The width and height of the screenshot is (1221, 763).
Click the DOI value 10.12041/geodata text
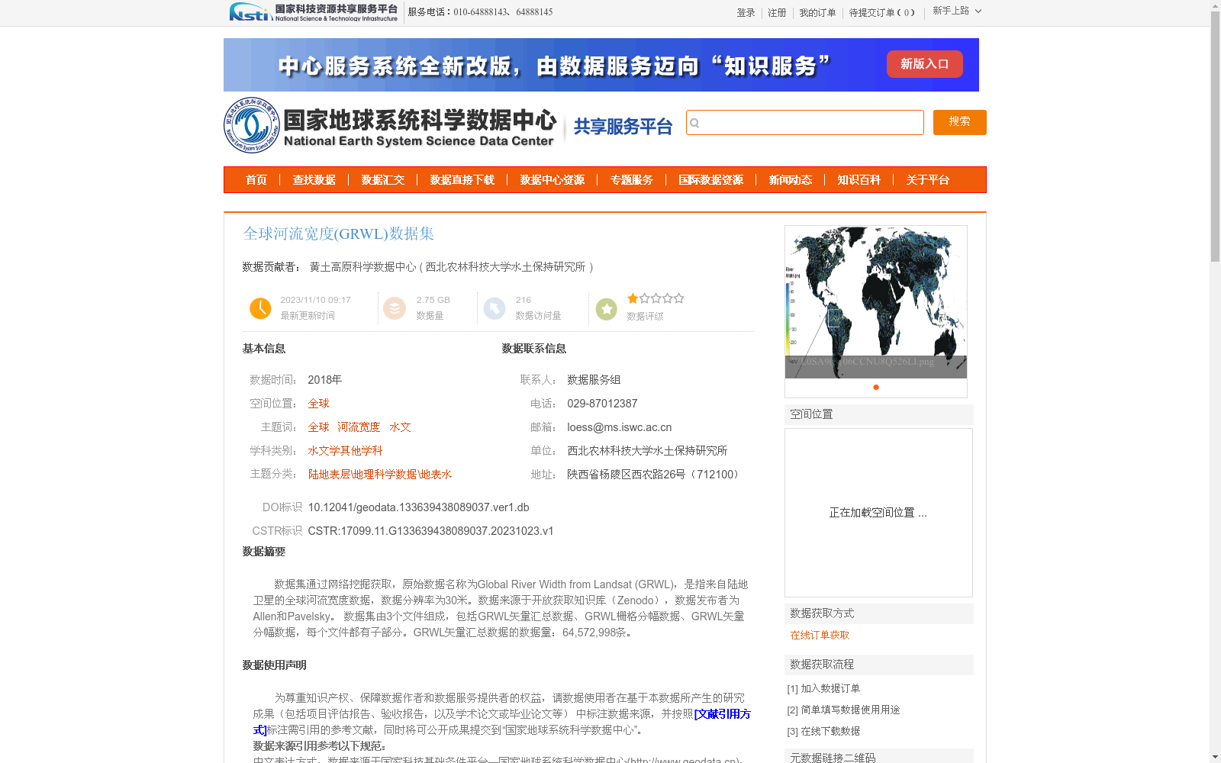click(418, 507)
